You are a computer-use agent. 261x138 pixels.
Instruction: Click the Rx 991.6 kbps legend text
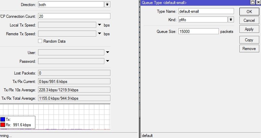18,125
